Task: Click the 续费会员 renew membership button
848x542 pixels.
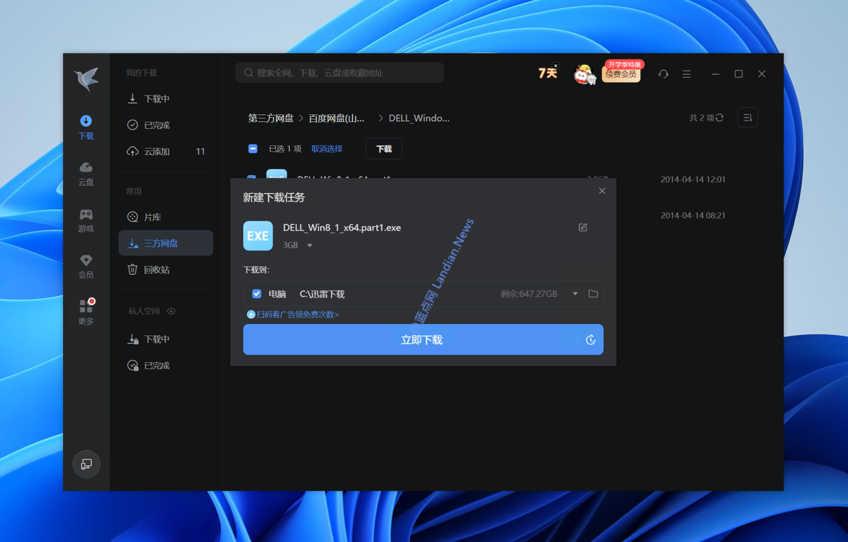Action: point(621,74)
